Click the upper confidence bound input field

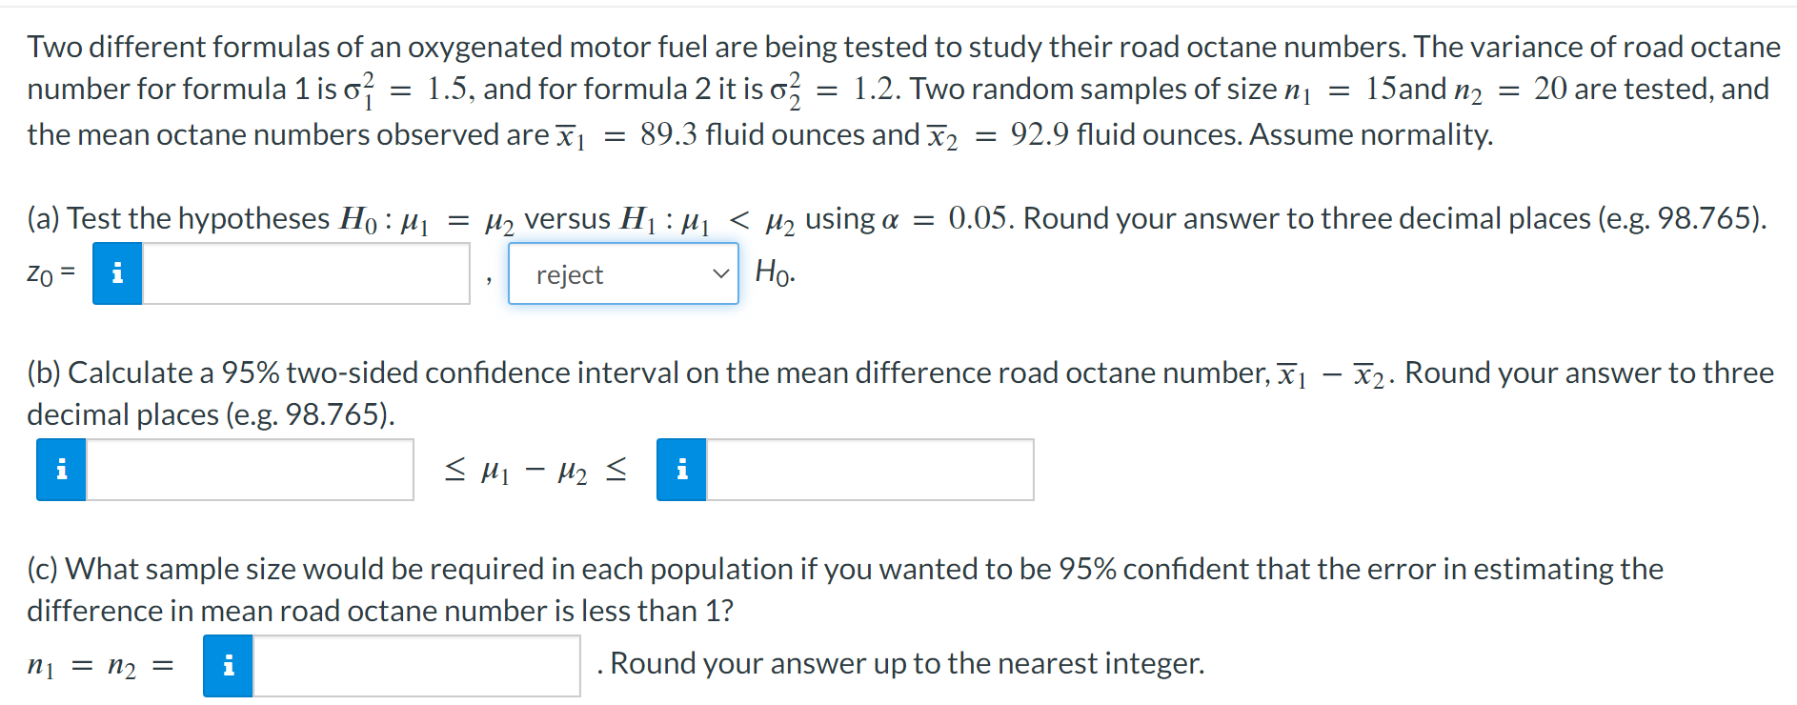click(870, 470)
